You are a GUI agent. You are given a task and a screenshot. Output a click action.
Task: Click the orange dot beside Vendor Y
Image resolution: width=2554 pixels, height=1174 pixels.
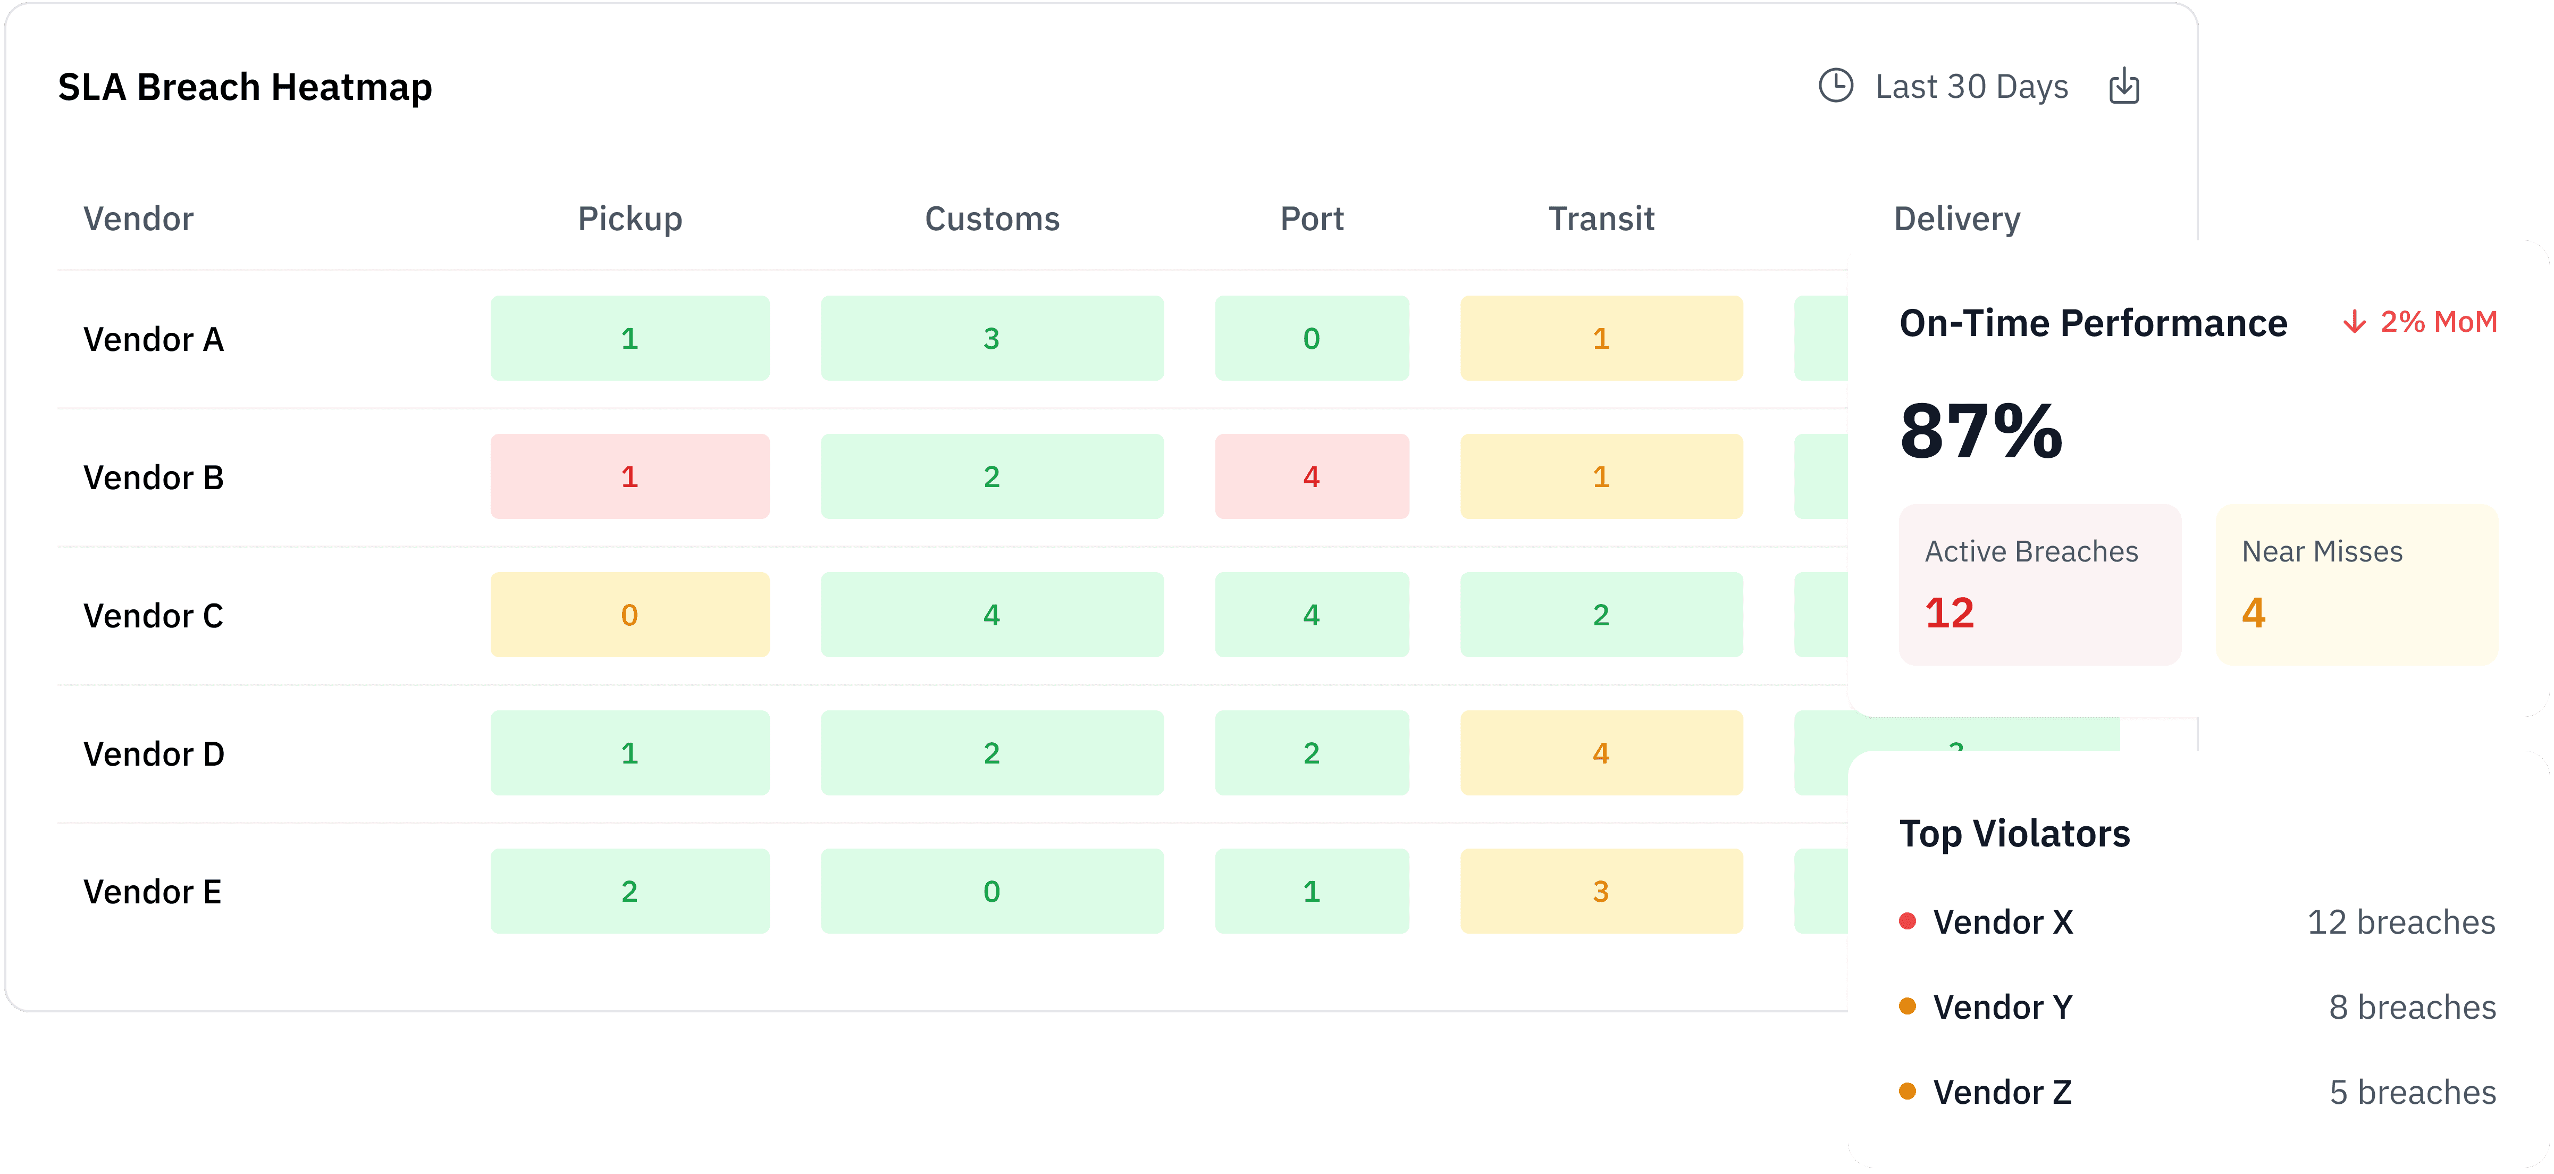coord(1906,1007)
